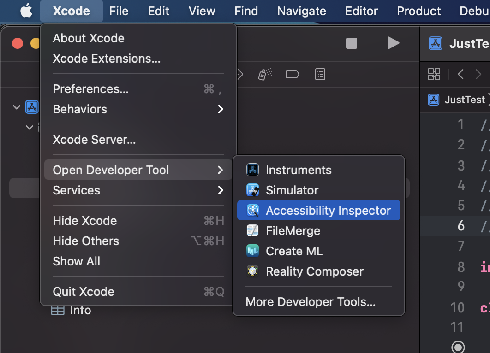Open the debug navigator spray icon
This screenshot has height=353, width=490.
tap(265, 74)
